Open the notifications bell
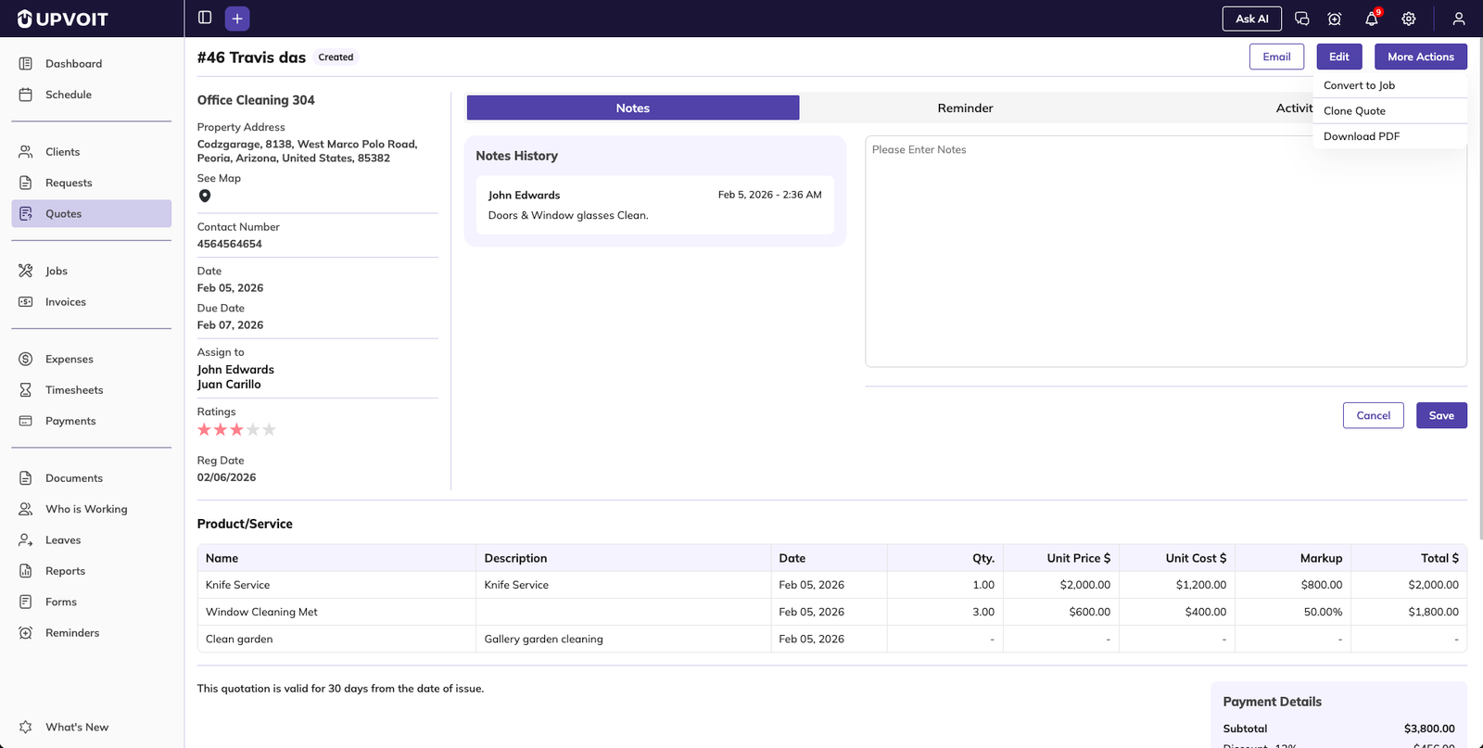The width and height of the screenshot is (1483, 748). [x=1372, y=19]
